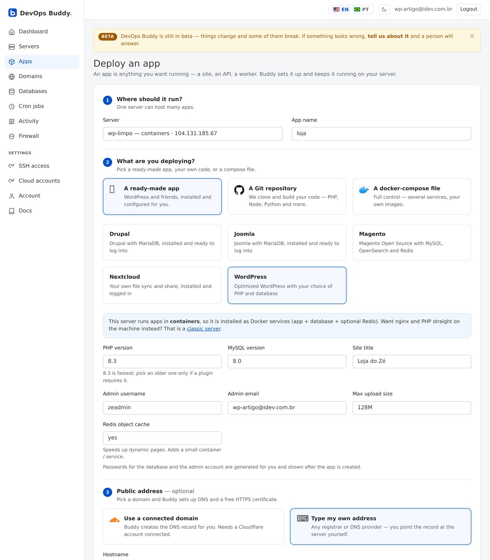Open Databases in the sidebar
This screenshot has height=560, width=490.
[42, 91]
